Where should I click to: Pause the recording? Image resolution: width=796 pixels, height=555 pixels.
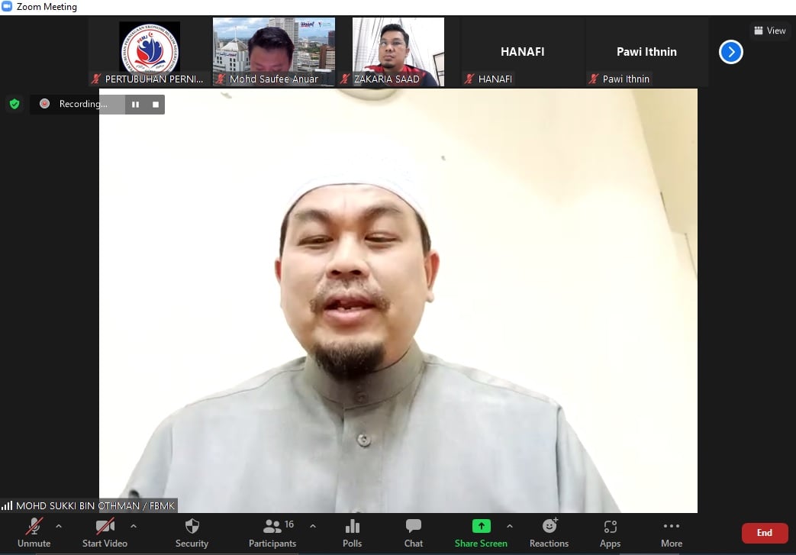135,105
